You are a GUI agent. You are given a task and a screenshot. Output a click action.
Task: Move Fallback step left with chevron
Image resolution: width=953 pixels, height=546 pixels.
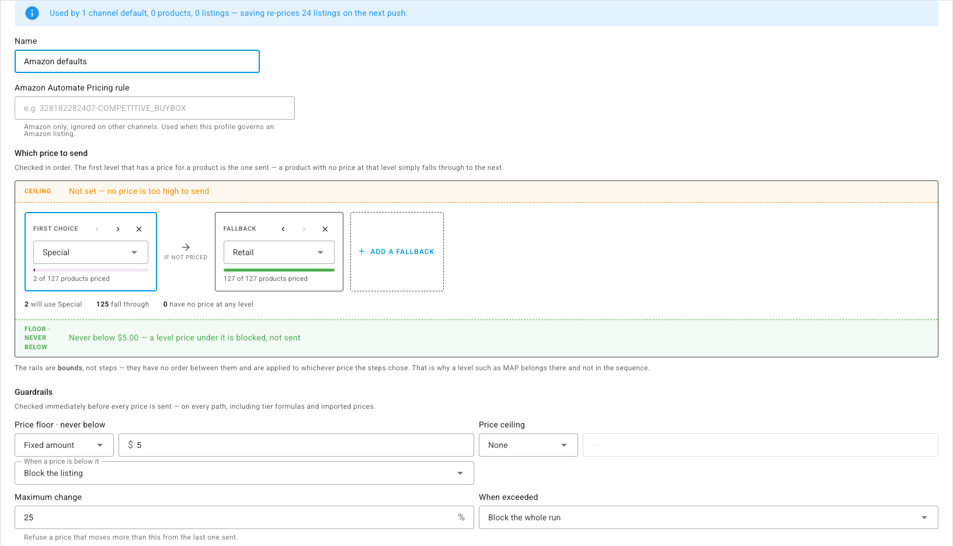point(283,229)
